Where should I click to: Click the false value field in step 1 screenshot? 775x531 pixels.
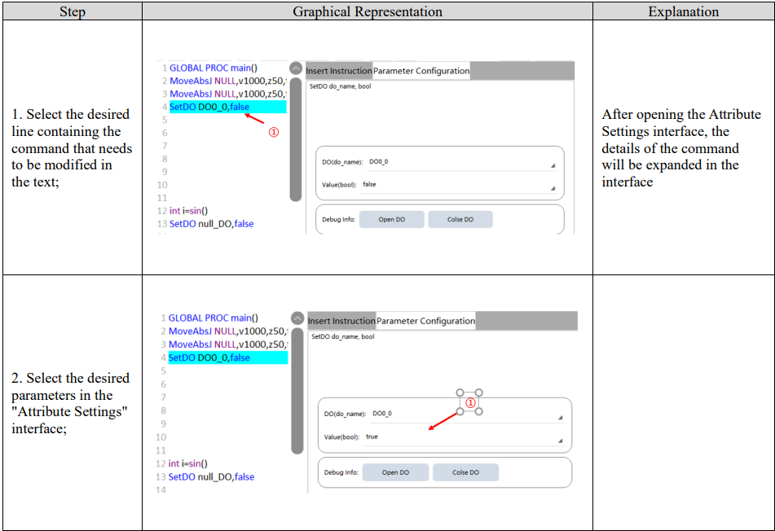pyautogui.click(x=459, y=185)
